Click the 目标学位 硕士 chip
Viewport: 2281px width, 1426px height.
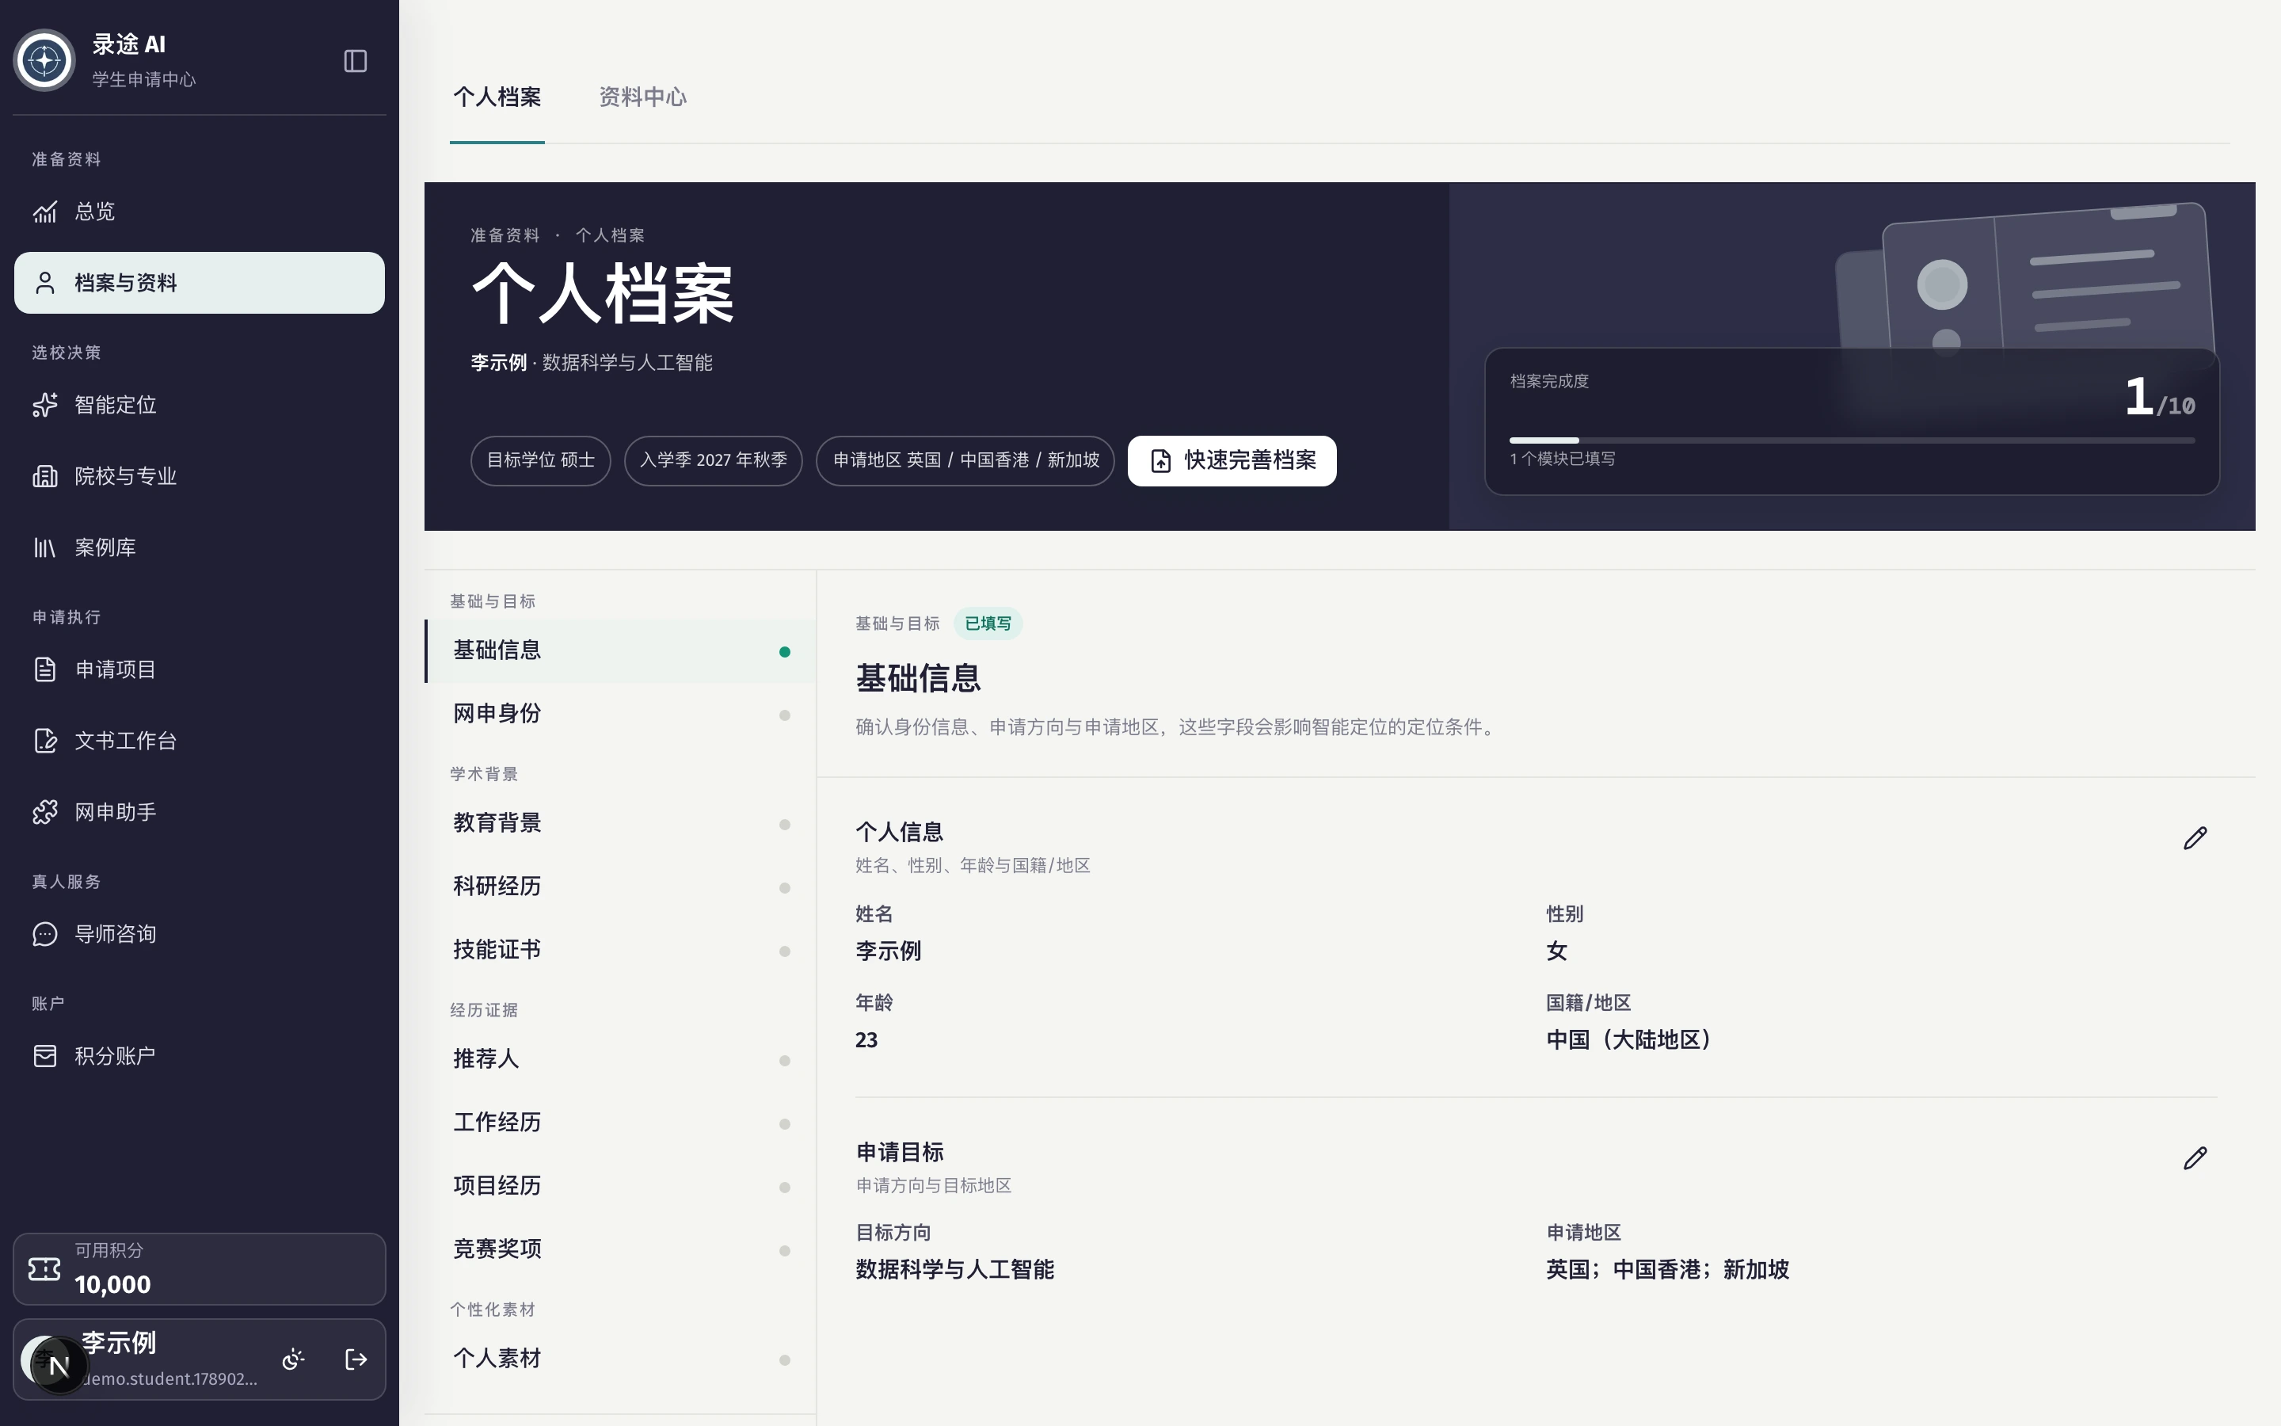541,460
